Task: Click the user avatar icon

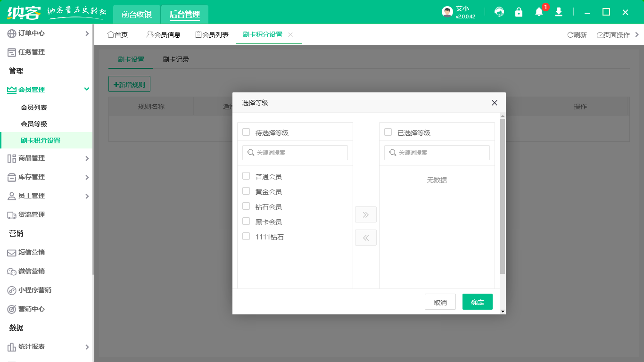Action: point(447,12)
